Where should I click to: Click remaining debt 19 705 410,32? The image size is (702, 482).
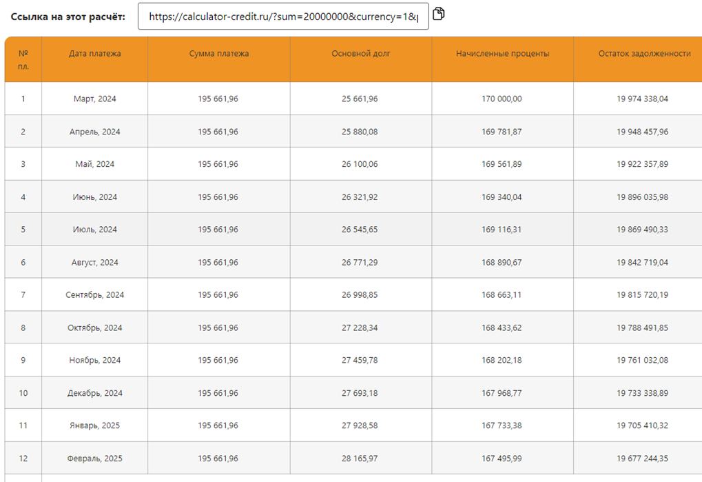pyautogui.click(x=643, y=425)
